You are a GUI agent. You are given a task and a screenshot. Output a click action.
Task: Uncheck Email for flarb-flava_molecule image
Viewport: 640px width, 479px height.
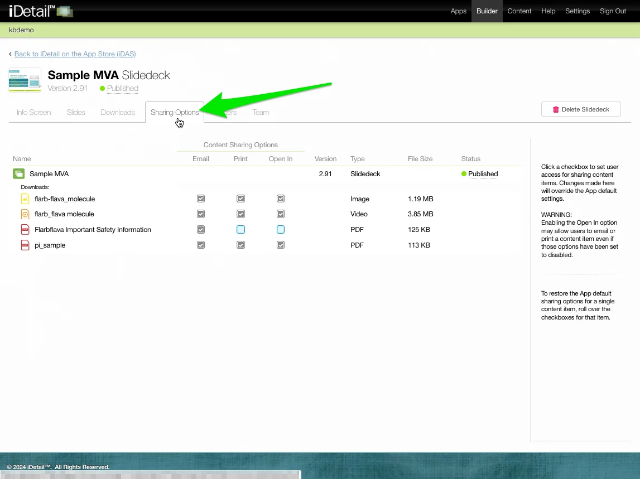tap(201, 199)
